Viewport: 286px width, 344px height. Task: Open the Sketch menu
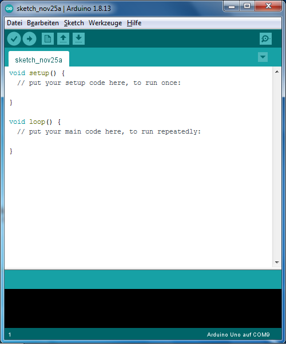(74, 23)
